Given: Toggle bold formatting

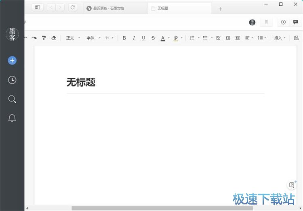Looking at the screenshot, I should [x=124, y=38].
